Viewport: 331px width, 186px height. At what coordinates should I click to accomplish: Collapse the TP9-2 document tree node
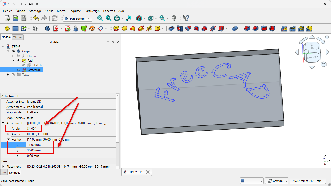[3, 47]
